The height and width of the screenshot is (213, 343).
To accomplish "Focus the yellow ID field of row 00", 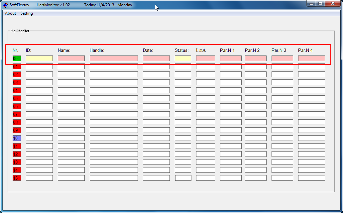I will (x=39, y=58).
